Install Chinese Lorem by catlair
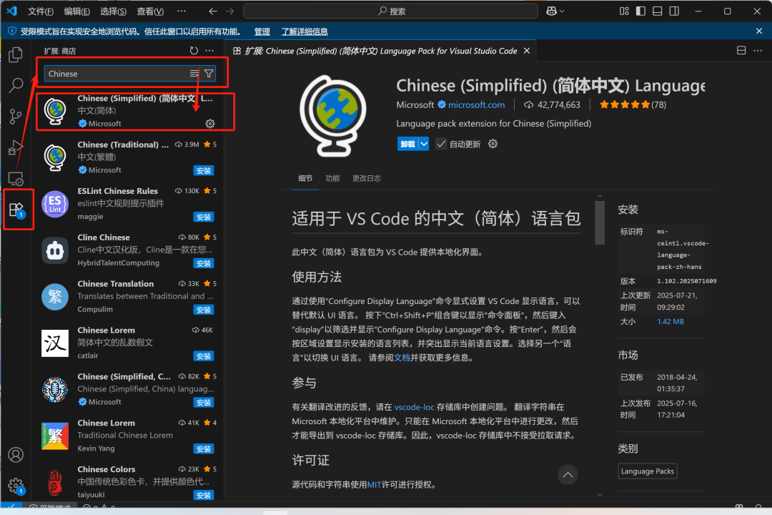Viewport: 772px width, 515px height. [x=203, y=355]
